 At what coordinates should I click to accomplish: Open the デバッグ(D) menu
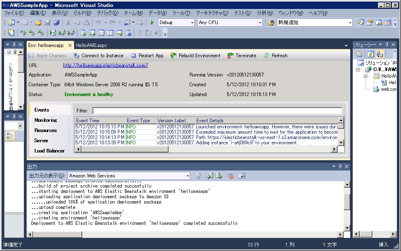(108, 13)
